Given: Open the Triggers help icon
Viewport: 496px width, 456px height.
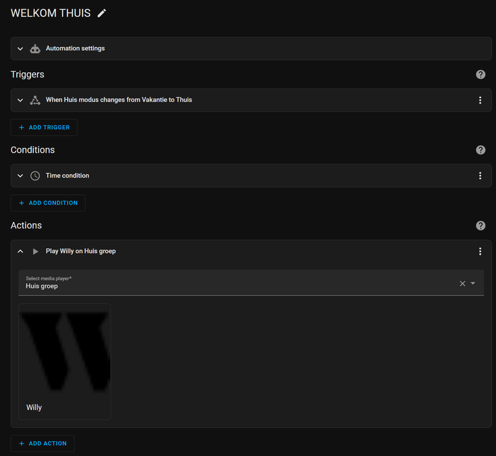Looking at the screenshot, I should click(x=480, y=74).
